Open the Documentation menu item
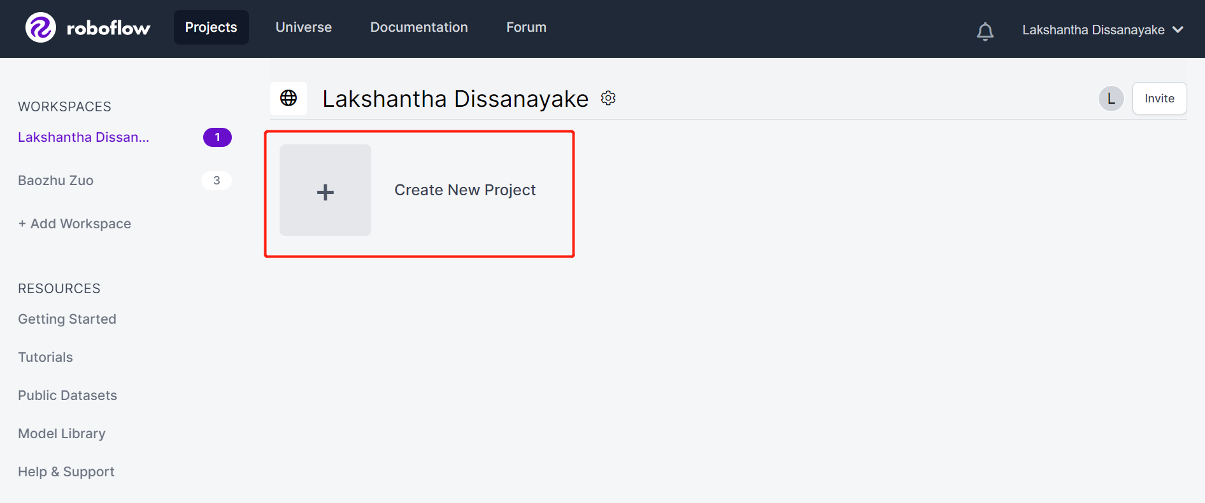The width and height of the screenshot is (1205, 503). pos(419,27)
